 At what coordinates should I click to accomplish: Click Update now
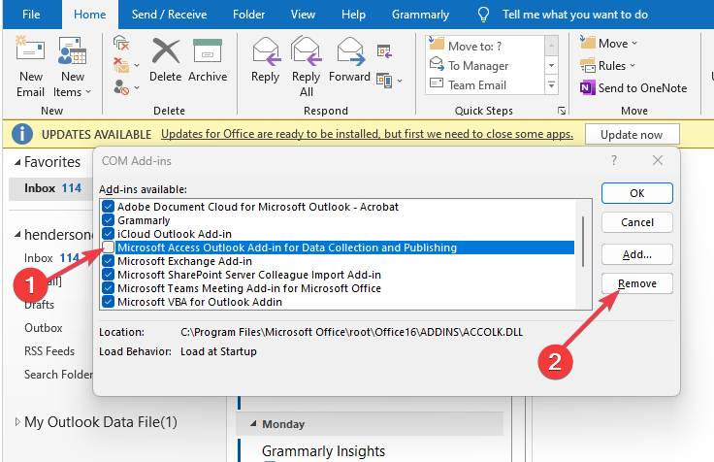tap(632, 134)
